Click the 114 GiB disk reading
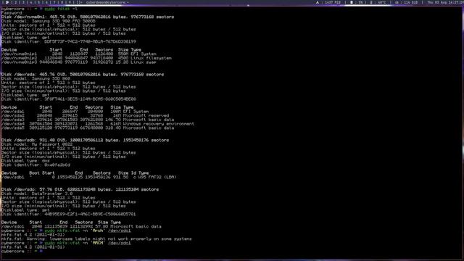The image size is (464, 261). pyautogui.click(x=411, y=2)
